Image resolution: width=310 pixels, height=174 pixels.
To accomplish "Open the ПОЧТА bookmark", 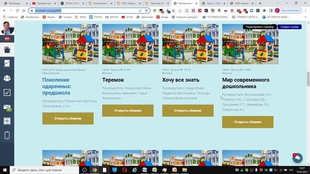I will pos(96,17).
